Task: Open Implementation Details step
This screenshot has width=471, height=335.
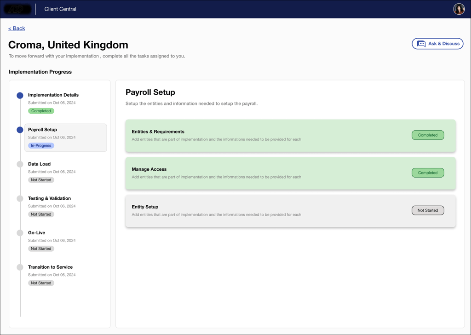Action: (53, 95)
